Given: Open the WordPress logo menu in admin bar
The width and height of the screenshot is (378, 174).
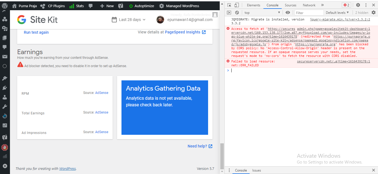Looking at the screenshot, I should pos(5,6).
